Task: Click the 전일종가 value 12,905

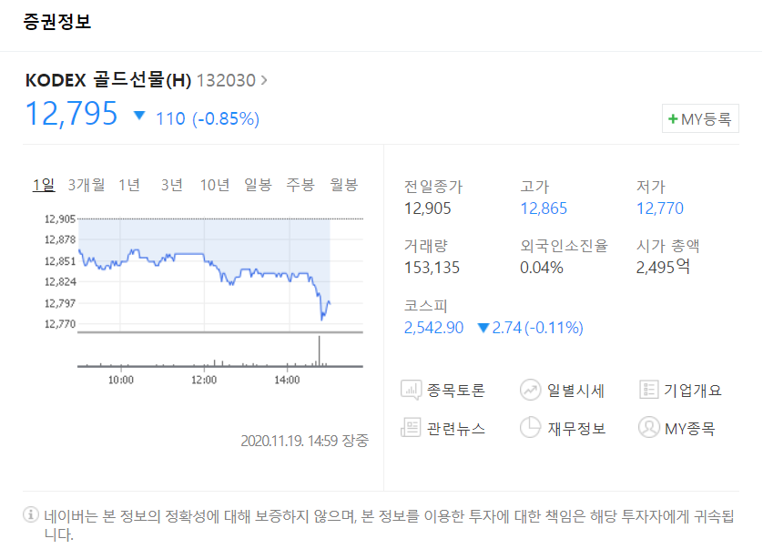Action: pos(428,208)
